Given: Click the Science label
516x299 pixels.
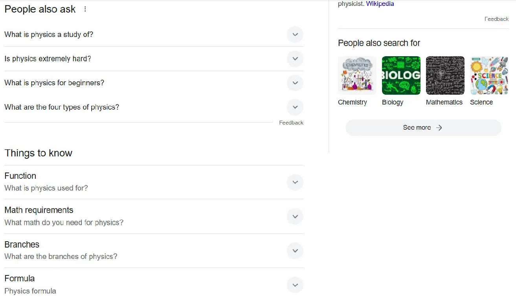Looking at the screenshot, I should pyautogui.click(x=481, y=102).
